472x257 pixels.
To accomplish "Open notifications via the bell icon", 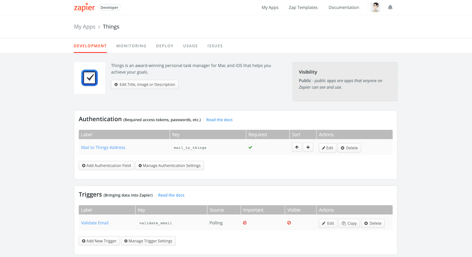I will (x=390, y=7).
